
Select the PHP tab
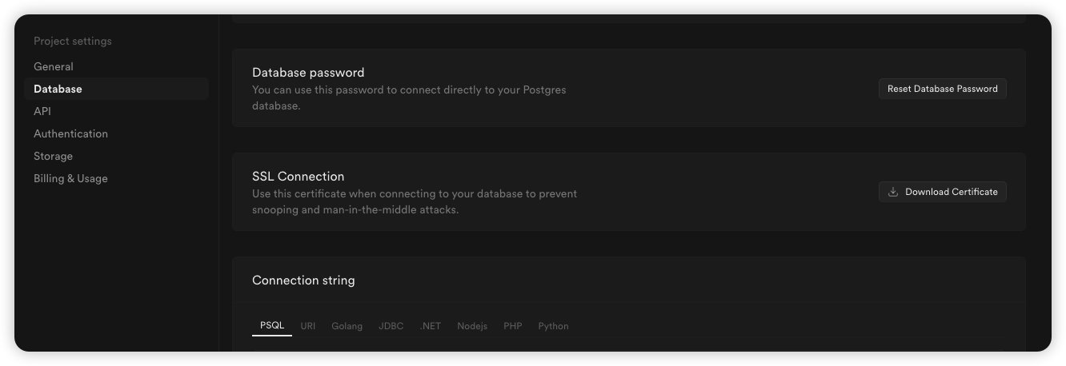tap(513, 326)
